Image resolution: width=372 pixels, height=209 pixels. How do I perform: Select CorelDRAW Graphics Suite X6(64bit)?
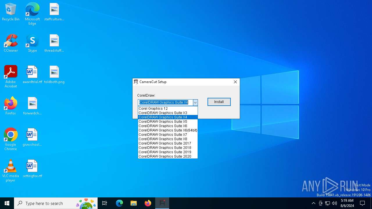(x=168, y=130)
